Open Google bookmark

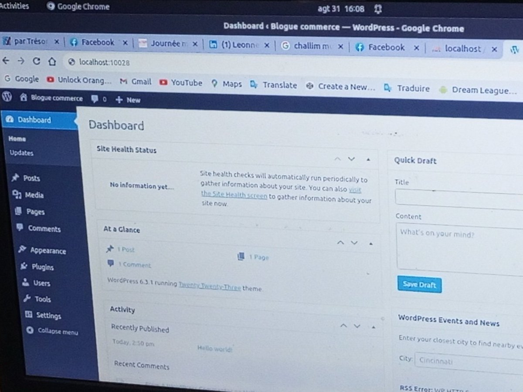[x=21, y=79]
